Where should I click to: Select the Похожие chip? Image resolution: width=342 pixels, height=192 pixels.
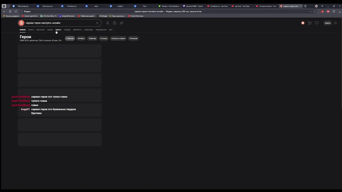click(133, 38)
